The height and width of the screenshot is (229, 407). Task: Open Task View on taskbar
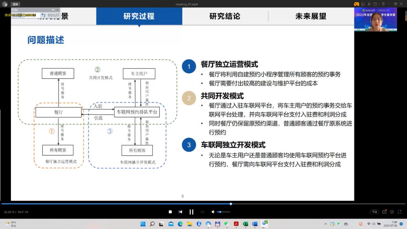(x=161, y=224)
